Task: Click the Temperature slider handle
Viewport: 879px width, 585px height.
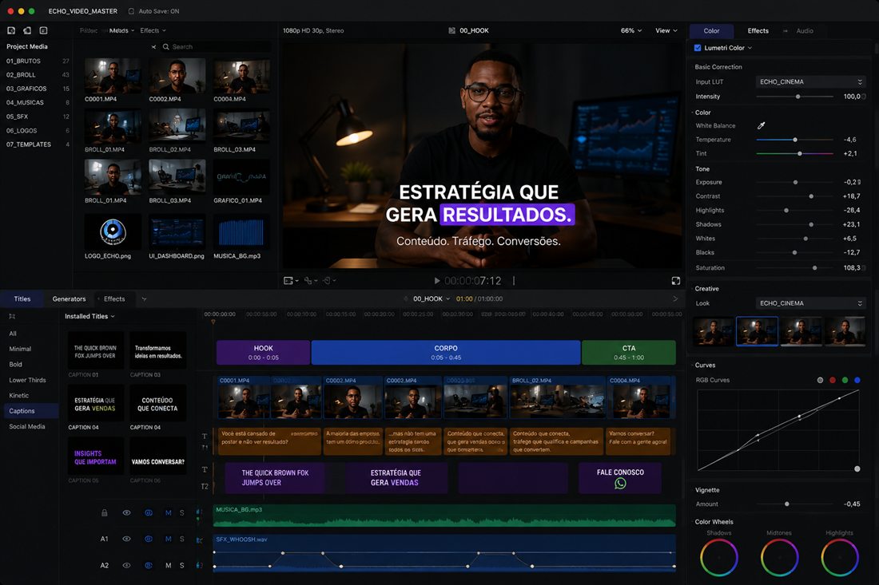Action: click(795, 140)
